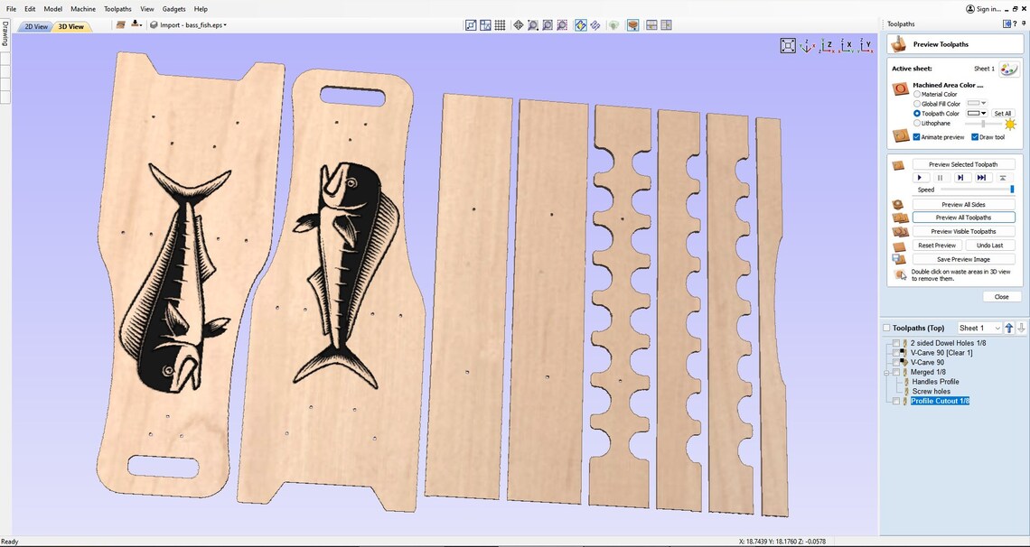
Task: Switch to the 2D View tab
Action: point(34,26)
